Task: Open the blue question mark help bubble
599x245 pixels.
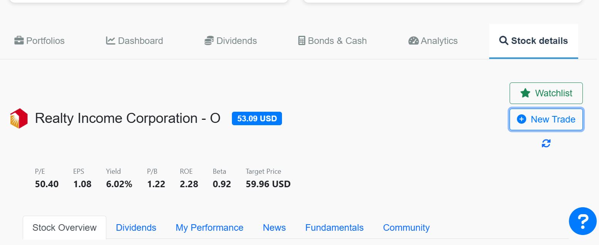Action: pos(582,221)
